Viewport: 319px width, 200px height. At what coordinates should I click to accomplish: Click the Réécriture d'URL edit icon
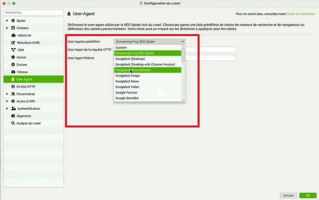pos(13,42)
